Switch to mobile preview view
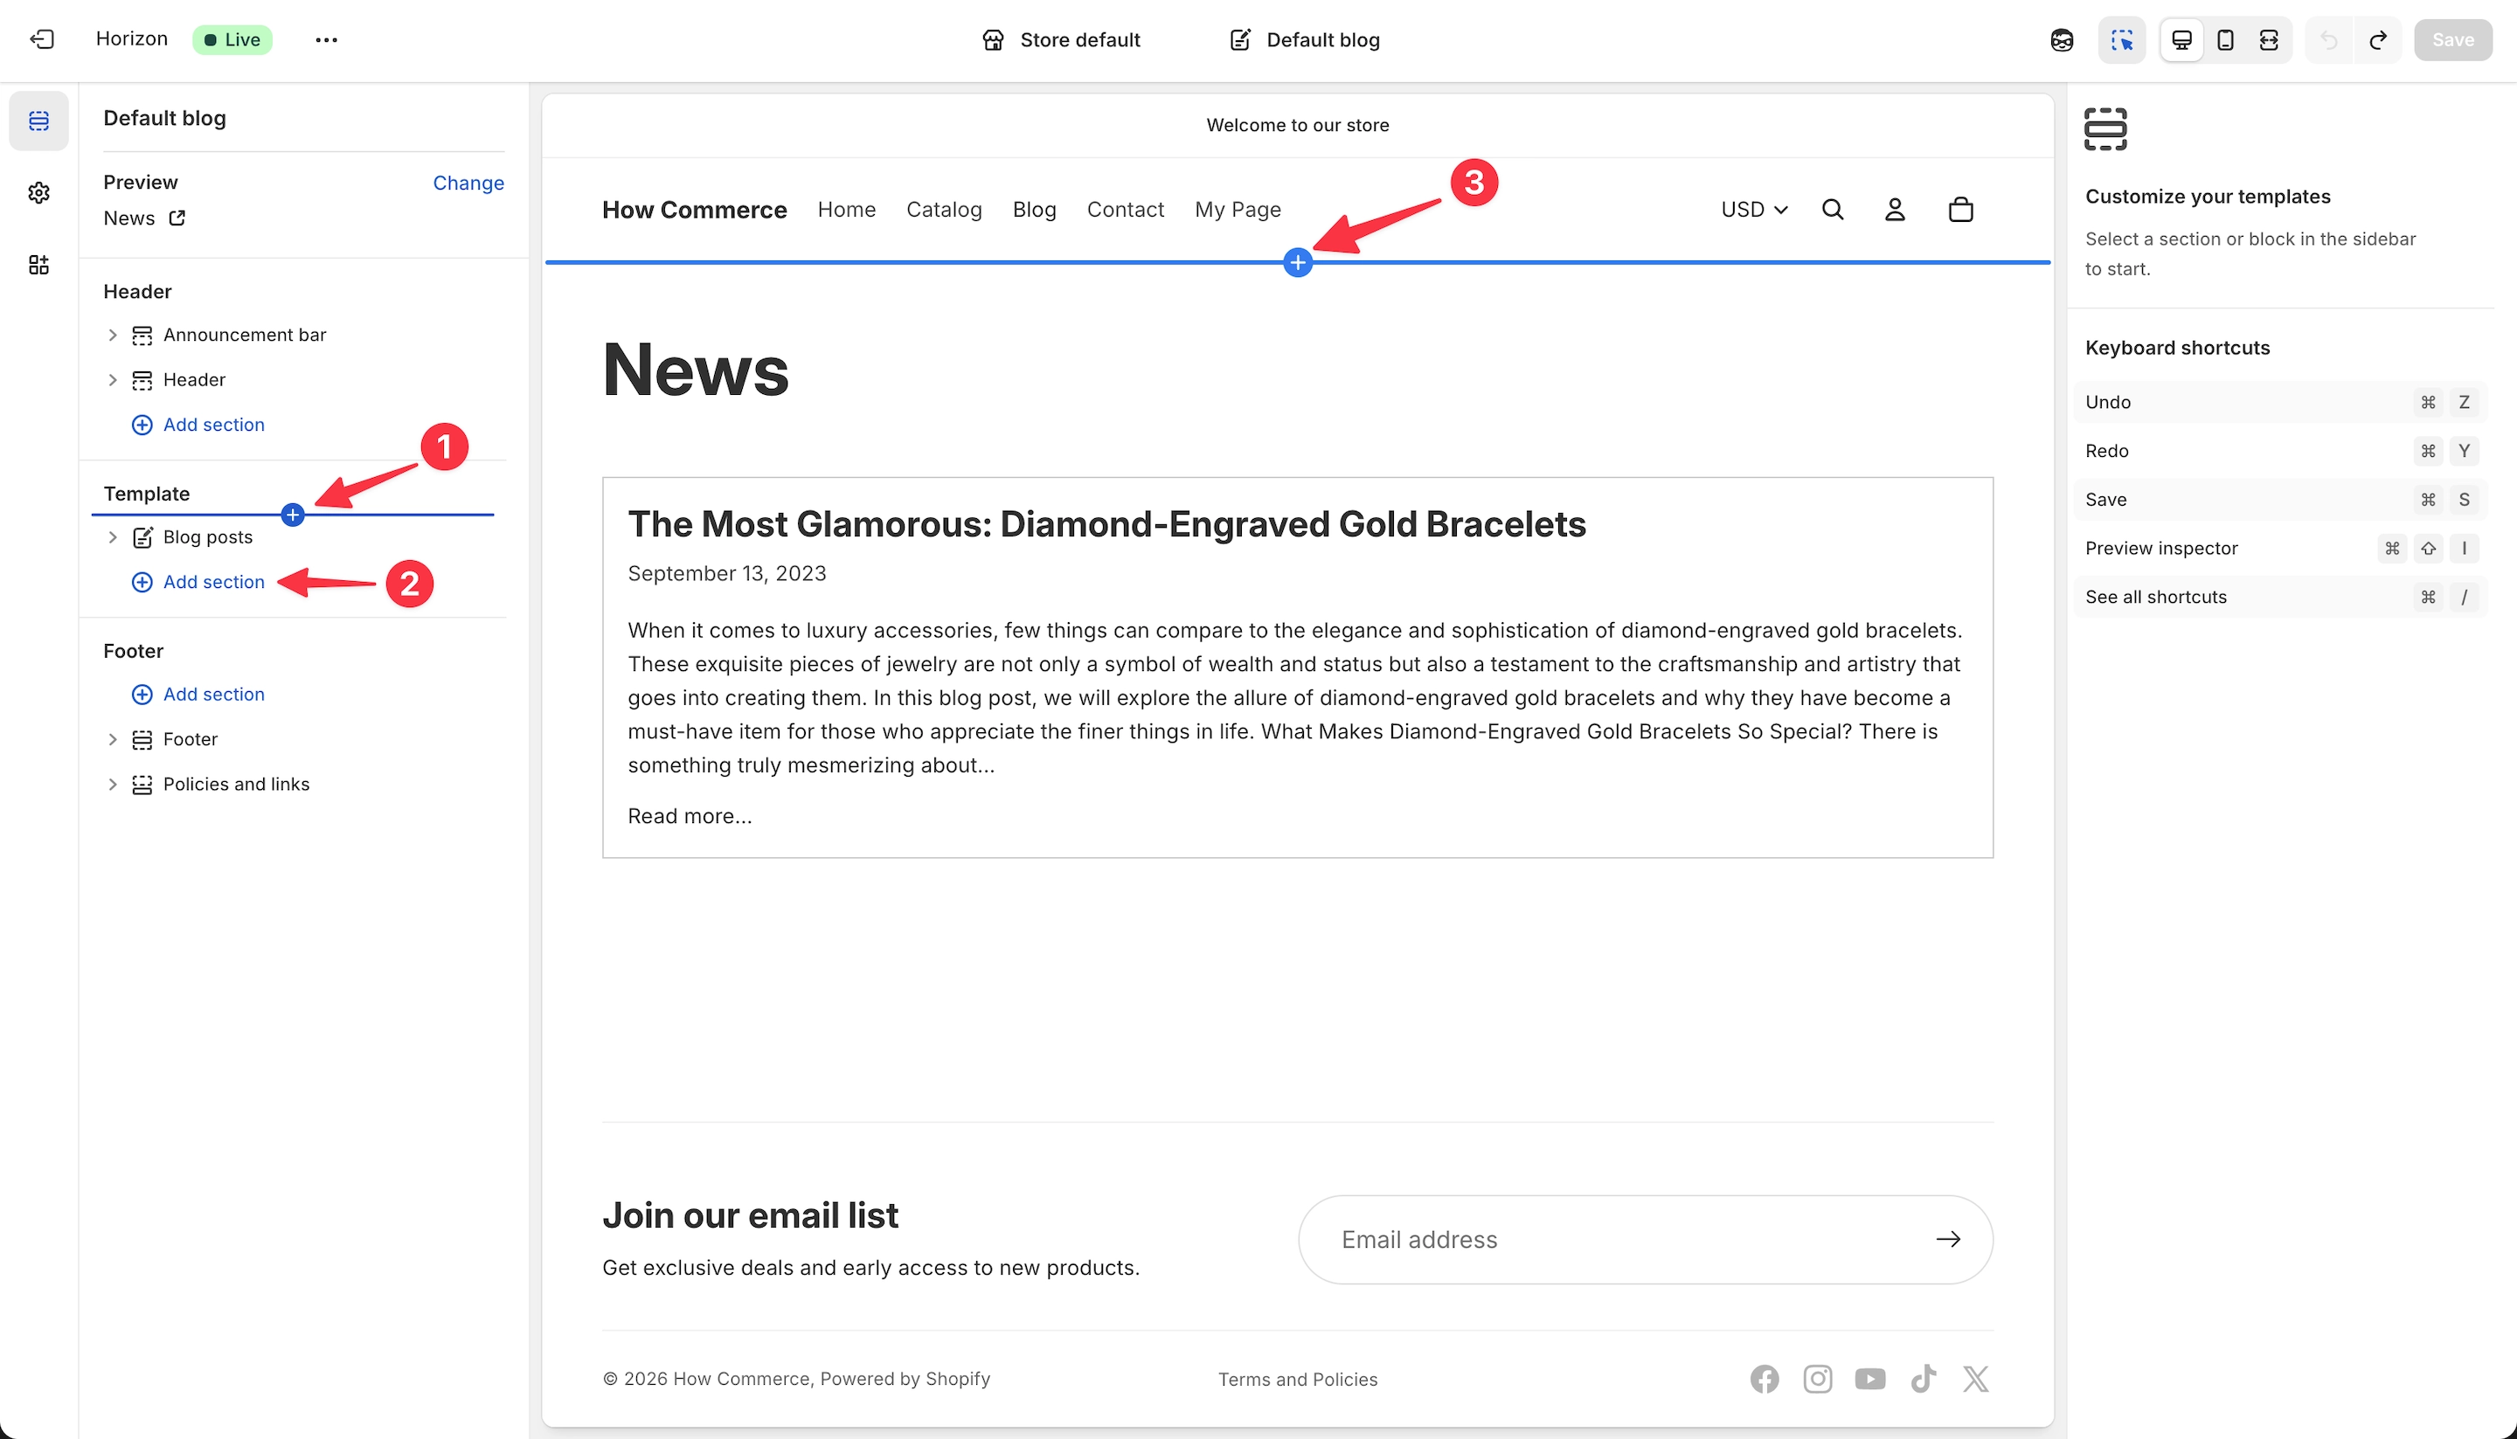Screen dimensions: 2517x1439 pos(2225,39)
